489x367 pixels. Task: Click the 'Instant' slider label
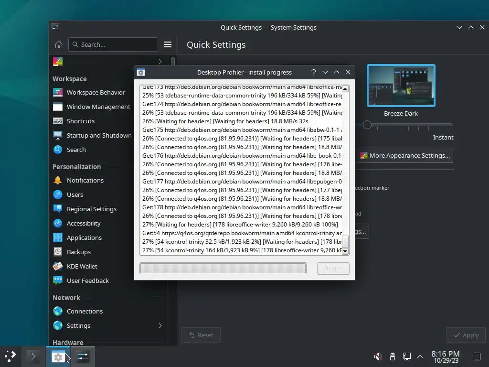point(443,137)
